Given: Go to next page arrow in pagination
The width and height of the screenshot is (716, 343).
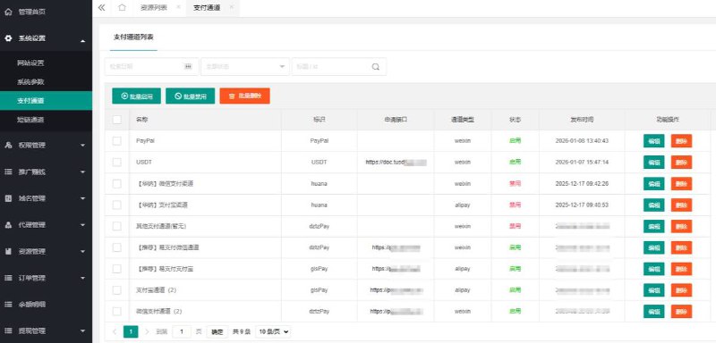Looking at the screenshot, I should [147, 331].
